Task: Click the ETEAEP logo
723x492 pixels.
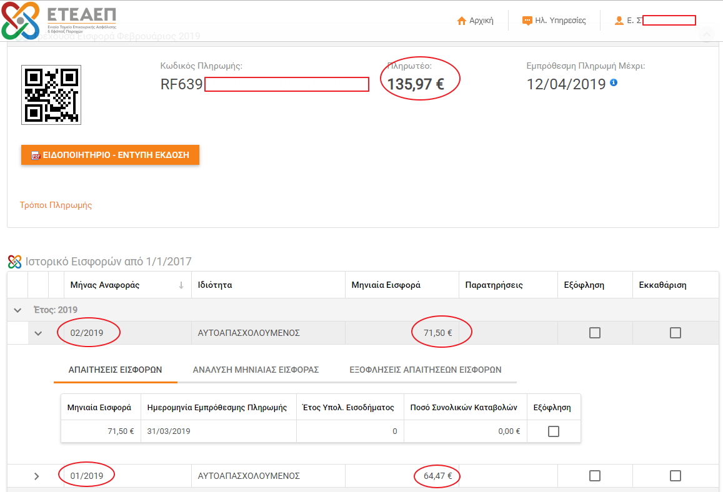Action: pyautogui.click(x=59, y=21)
